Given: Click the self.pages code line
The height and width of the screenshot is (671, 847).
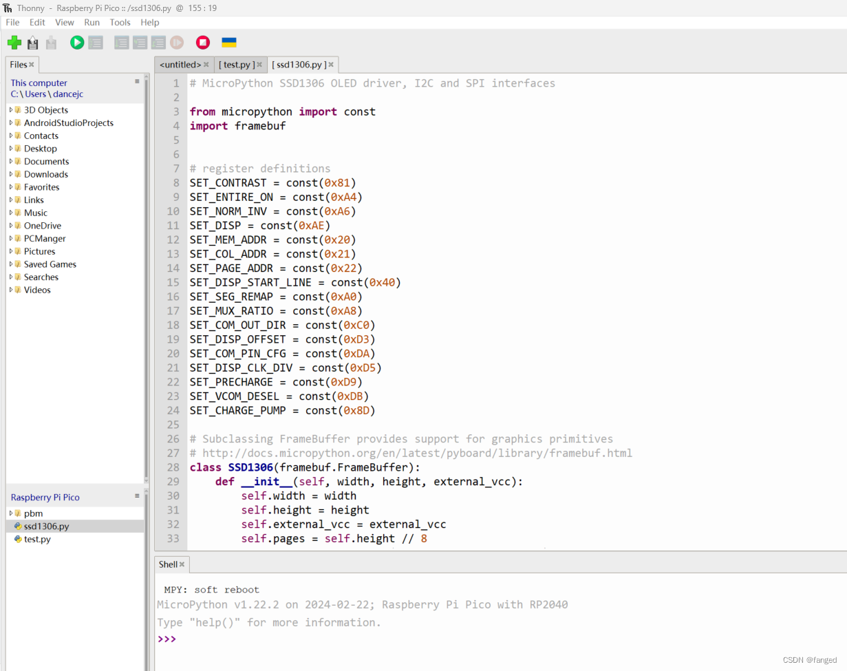Looking at the screenshot, I should coord(334,538).
